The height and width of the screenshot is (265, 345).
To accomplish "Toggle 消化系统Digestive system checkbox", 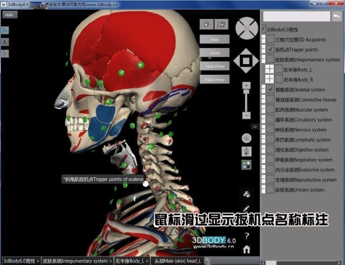I will point(270,150).
